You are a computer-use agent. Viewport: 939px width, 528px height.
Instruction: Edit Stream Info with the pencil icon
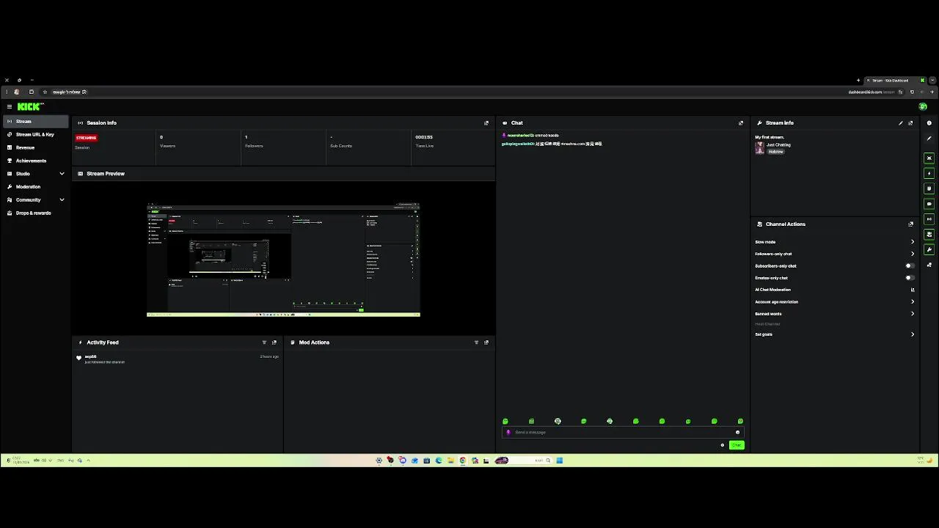click(901, 123)
